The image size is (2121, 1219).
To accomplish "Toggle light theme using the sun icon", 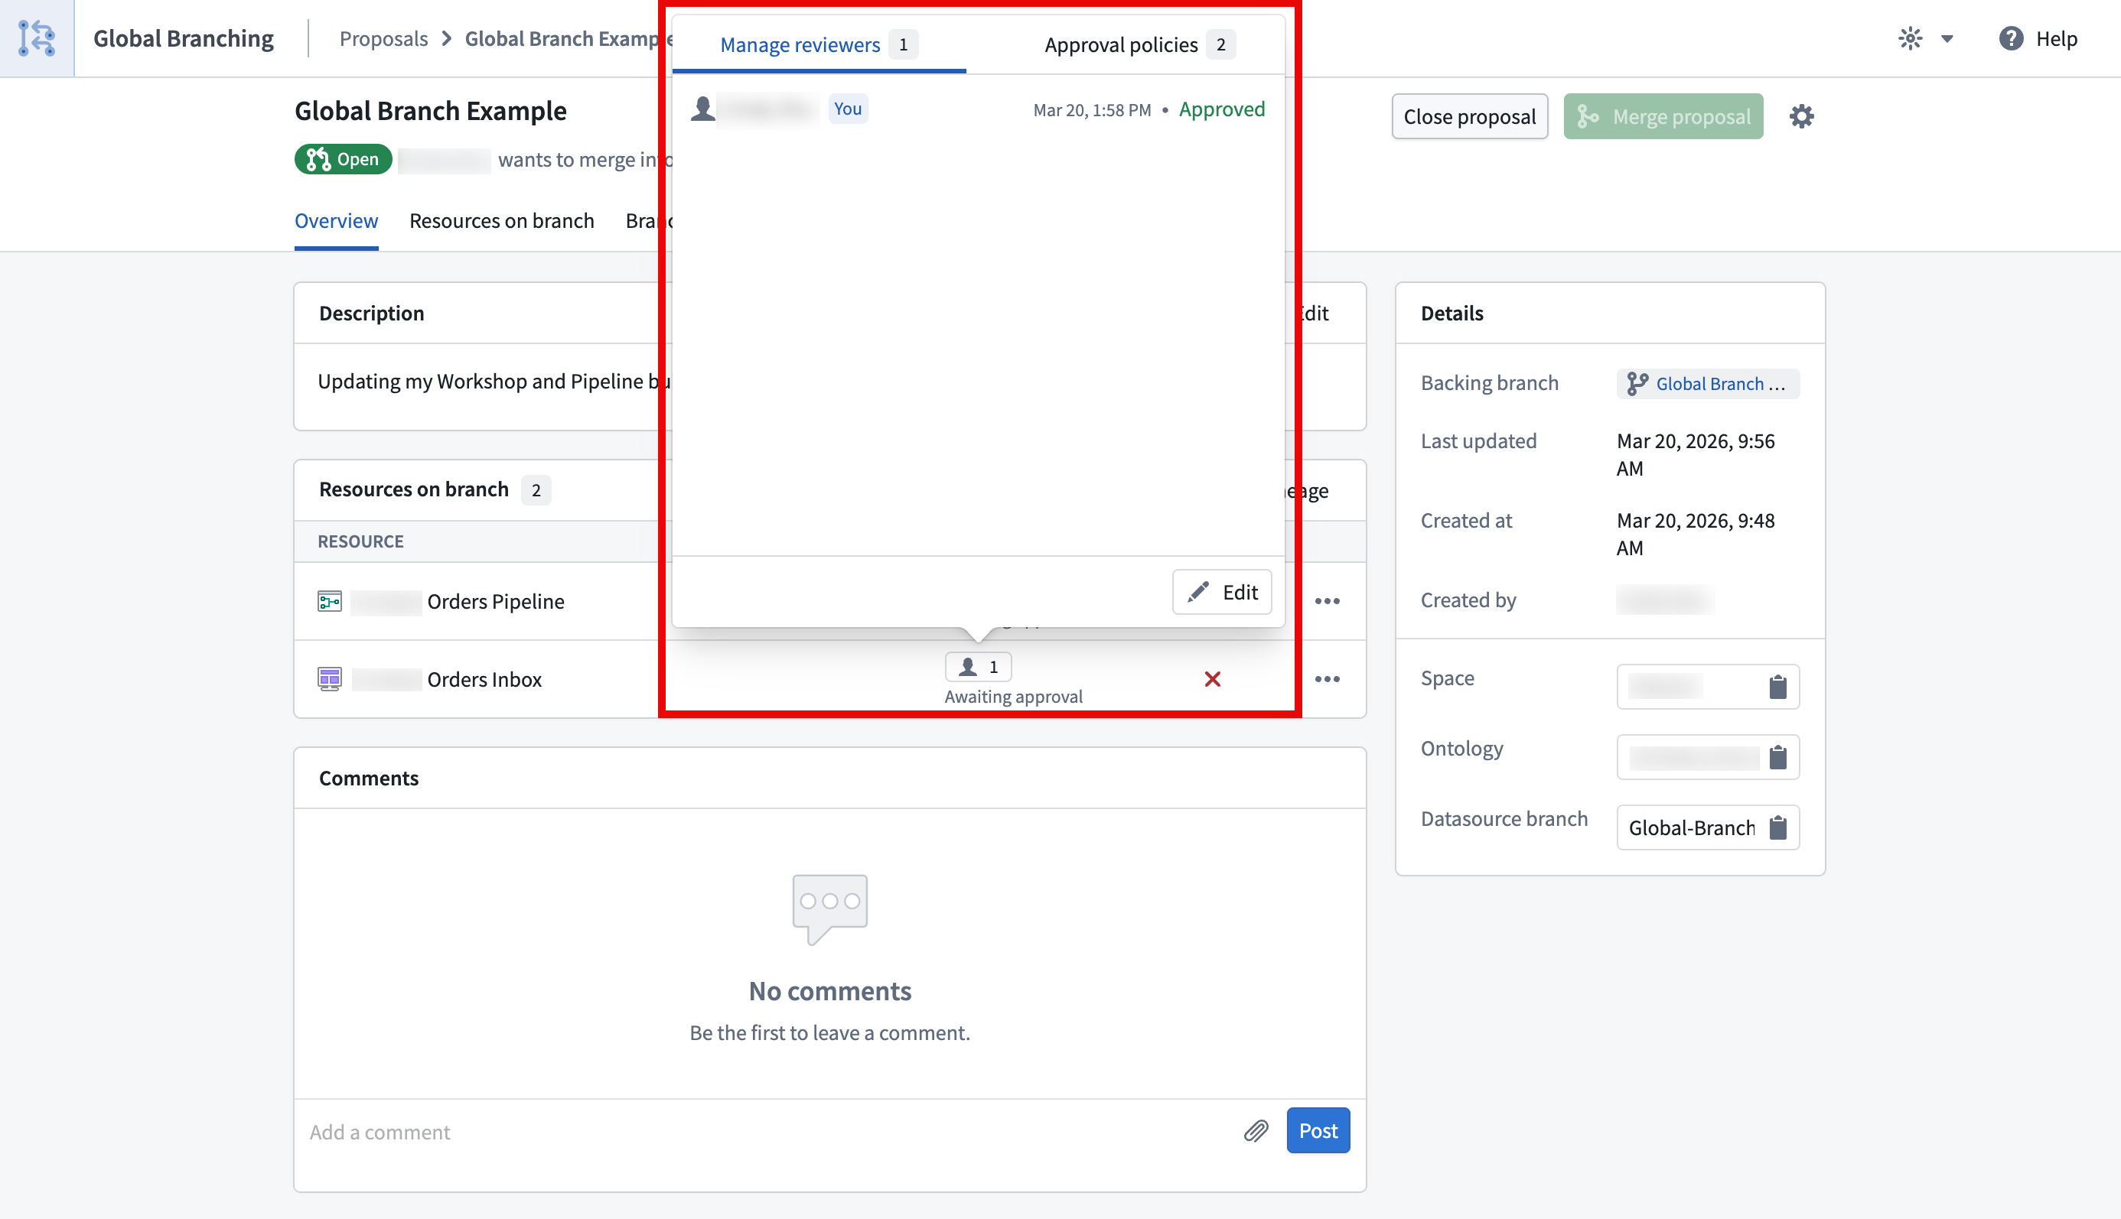I will tap(1910, 37).
